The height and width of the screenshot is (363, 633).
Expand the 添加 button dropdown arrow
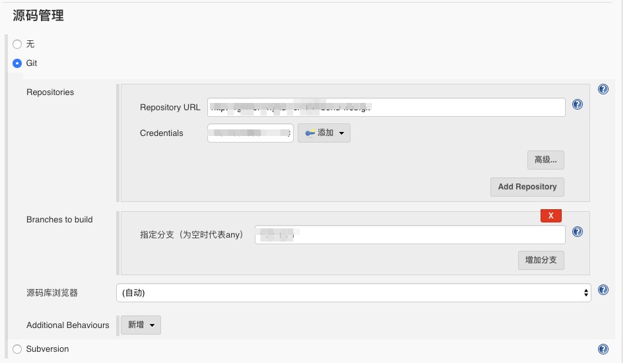[x=341, y=133]
